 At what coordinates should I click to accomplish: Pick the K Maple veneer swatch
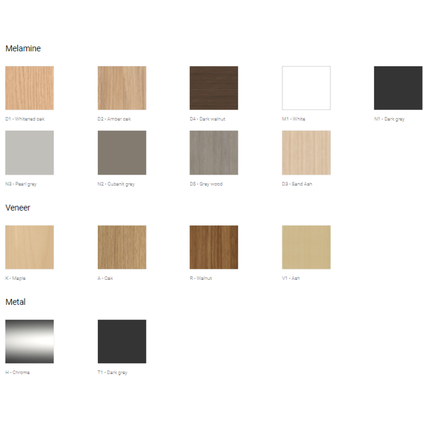pos(29,247)
